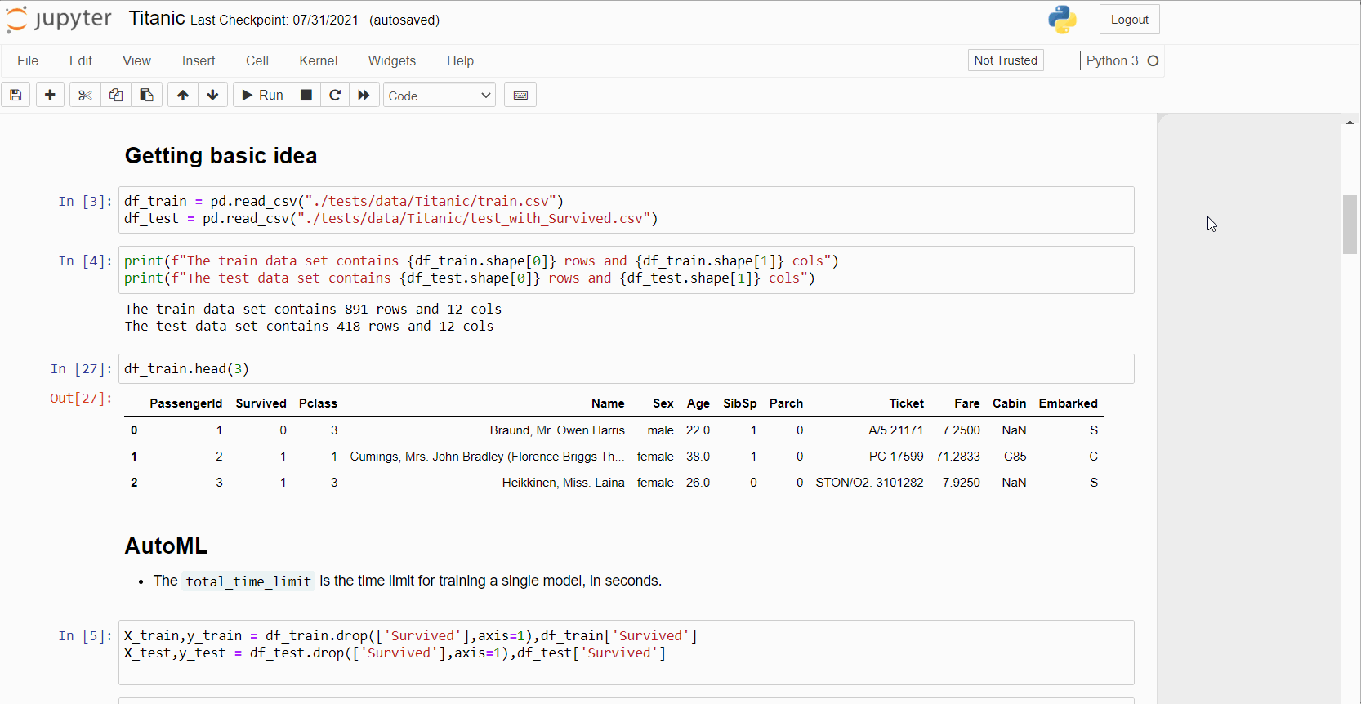Click the Survived column header

pyautogui.click(x=261, y=403)
